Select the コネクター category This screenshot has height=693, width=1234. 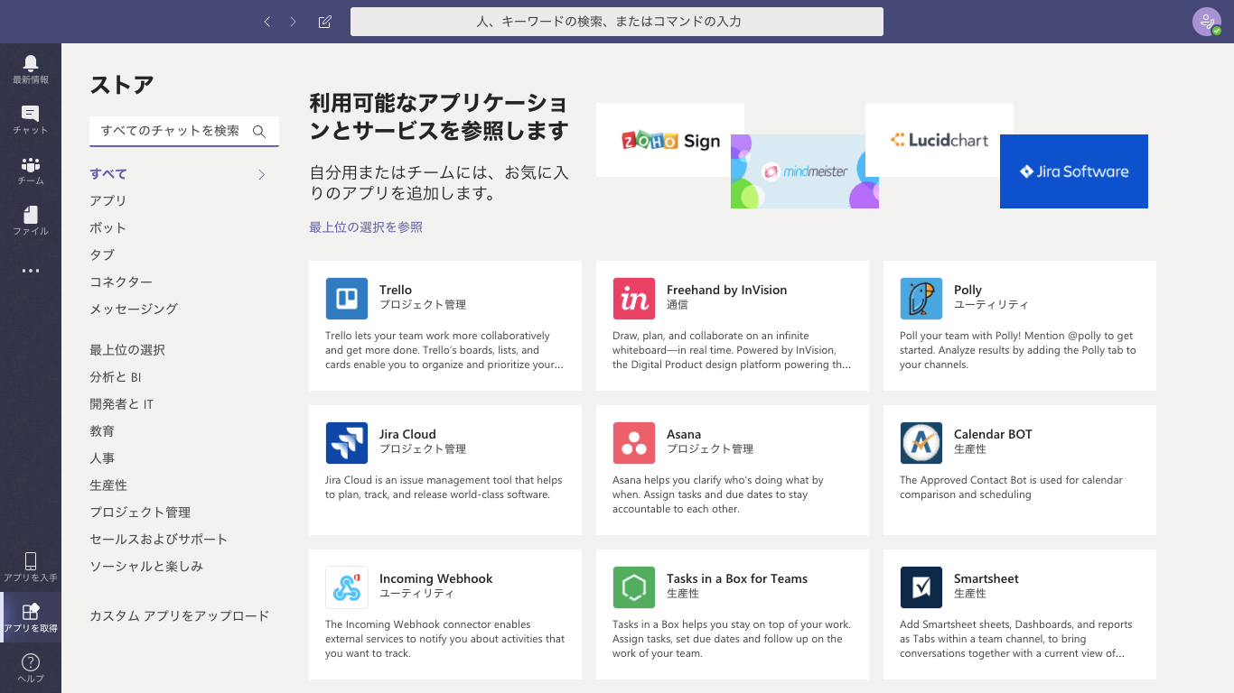tap(121, 282)
